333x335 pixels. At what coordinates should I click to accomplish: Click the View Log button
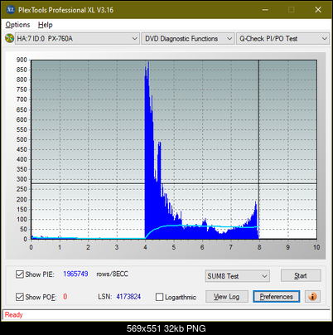tap(227, 297)
